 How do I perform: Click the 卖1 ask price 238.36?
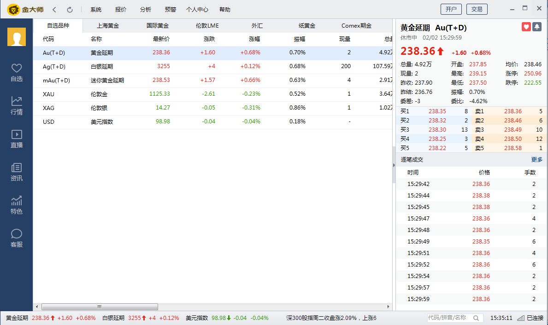pyautogui.click(x=513, y=111)
